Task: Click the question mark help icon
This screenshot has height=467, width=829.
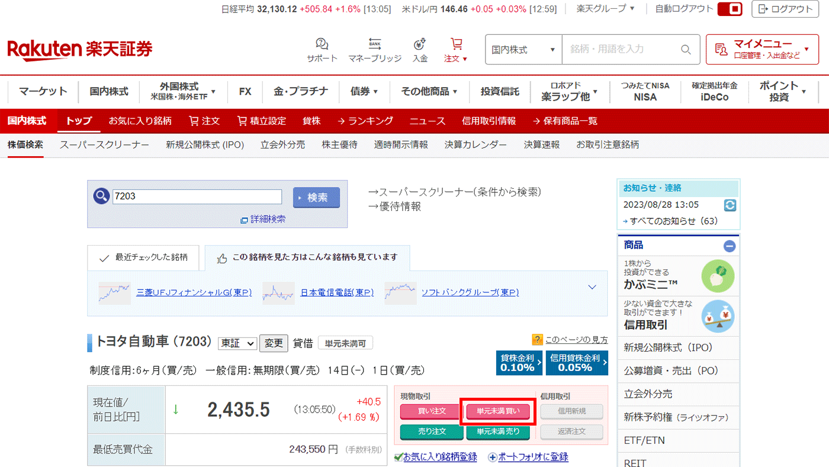Action: [x=537, y=340]
